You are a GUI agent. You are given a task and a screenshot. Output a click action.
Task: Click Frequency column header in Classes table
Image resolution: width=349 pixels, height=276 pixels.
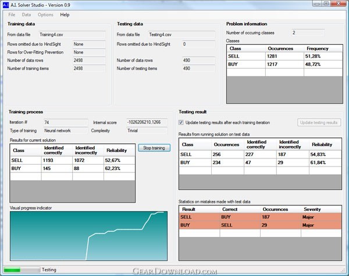pyautogui.click(x=323, y=48)
